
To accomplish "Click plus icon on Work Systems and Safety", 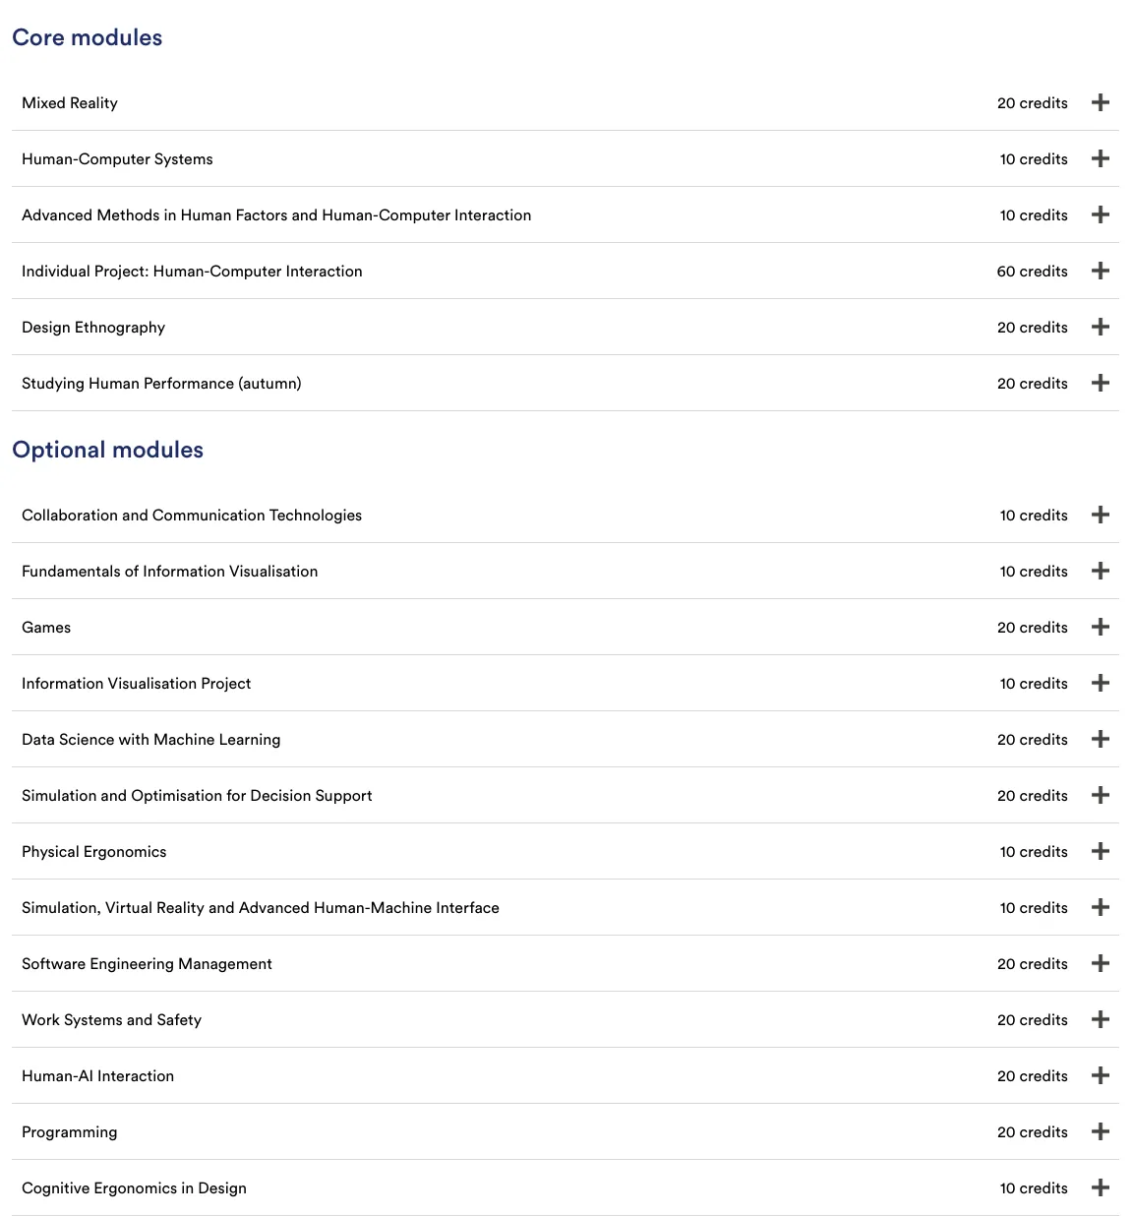I will click(1101, 1019).
